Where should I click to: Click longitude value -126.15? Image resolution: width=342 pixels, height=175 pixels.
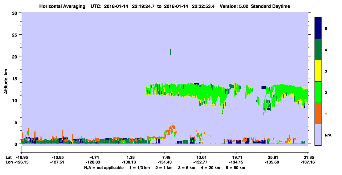click(x=22, y=162)
